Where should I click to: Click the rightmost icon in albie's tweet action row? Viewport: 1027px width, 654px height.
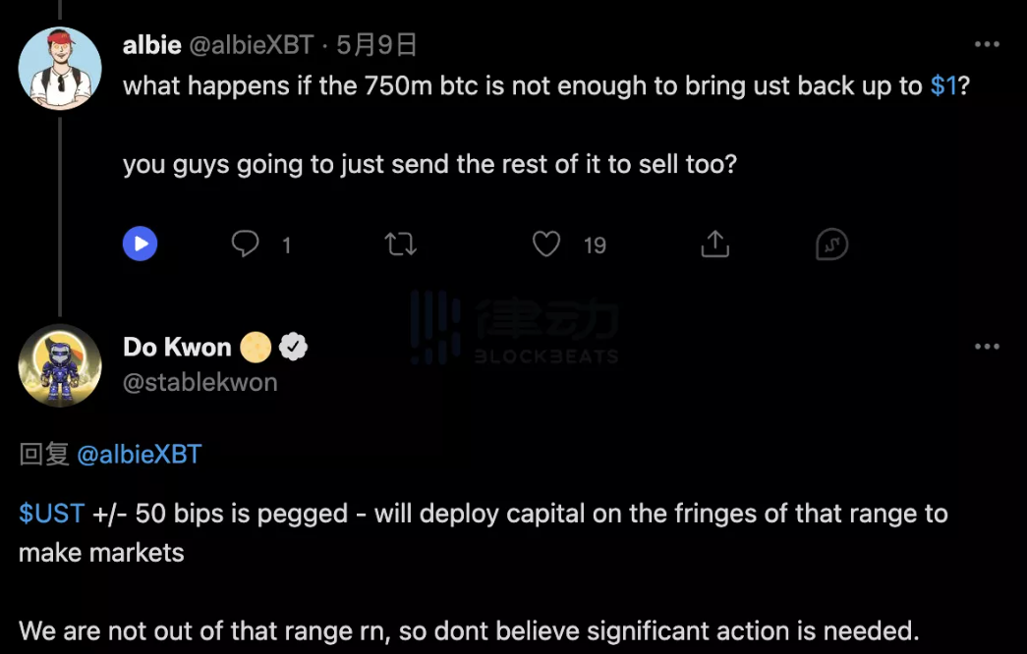pyautogui.click(x=831, y=244)
